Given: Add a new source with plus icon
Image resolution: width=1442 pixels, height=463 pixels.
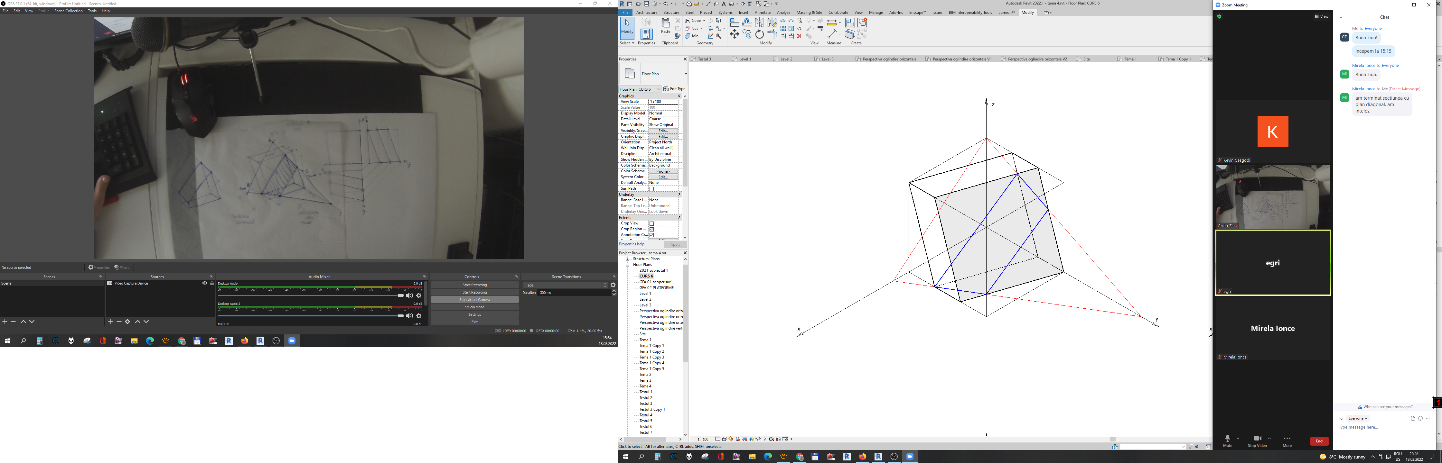Looking at the screenshot, I should (111, 322).
